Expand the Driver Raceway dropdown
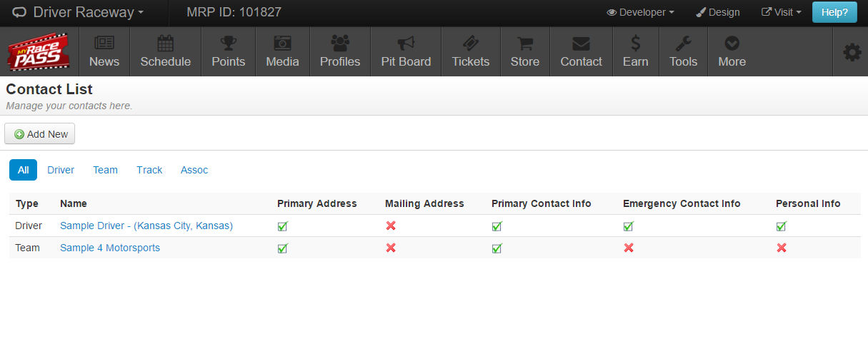This screenshot has width=868, height=359. [x=79, y=12]
